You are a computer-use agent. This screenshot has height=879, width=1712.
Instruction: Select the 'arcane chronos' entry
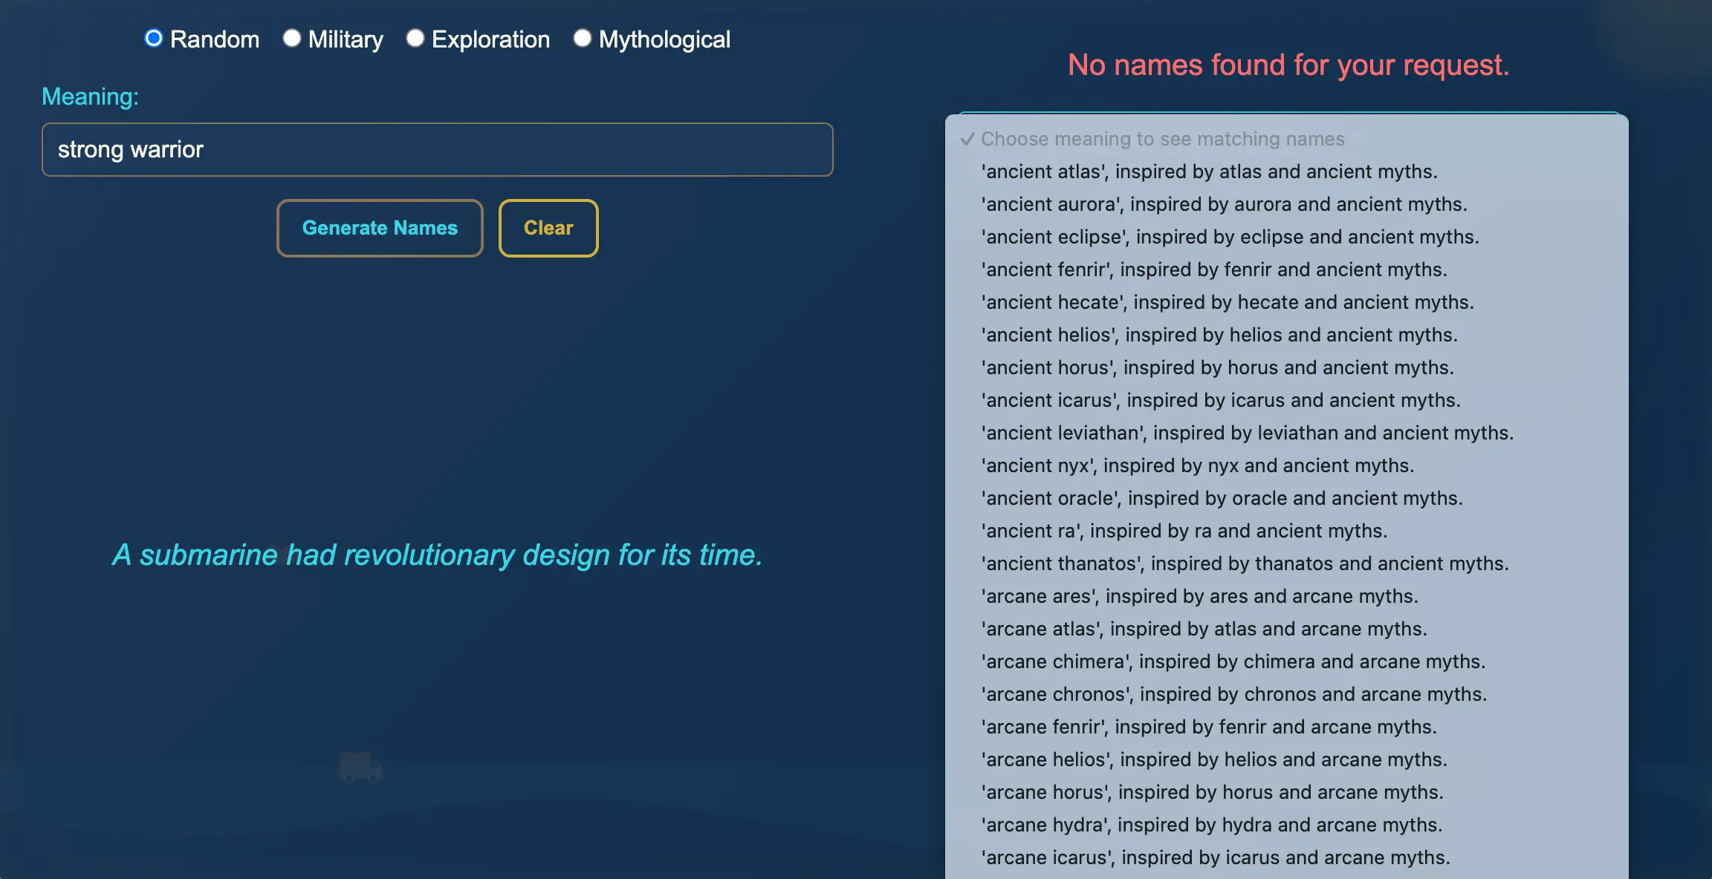tap(1233, 694)
